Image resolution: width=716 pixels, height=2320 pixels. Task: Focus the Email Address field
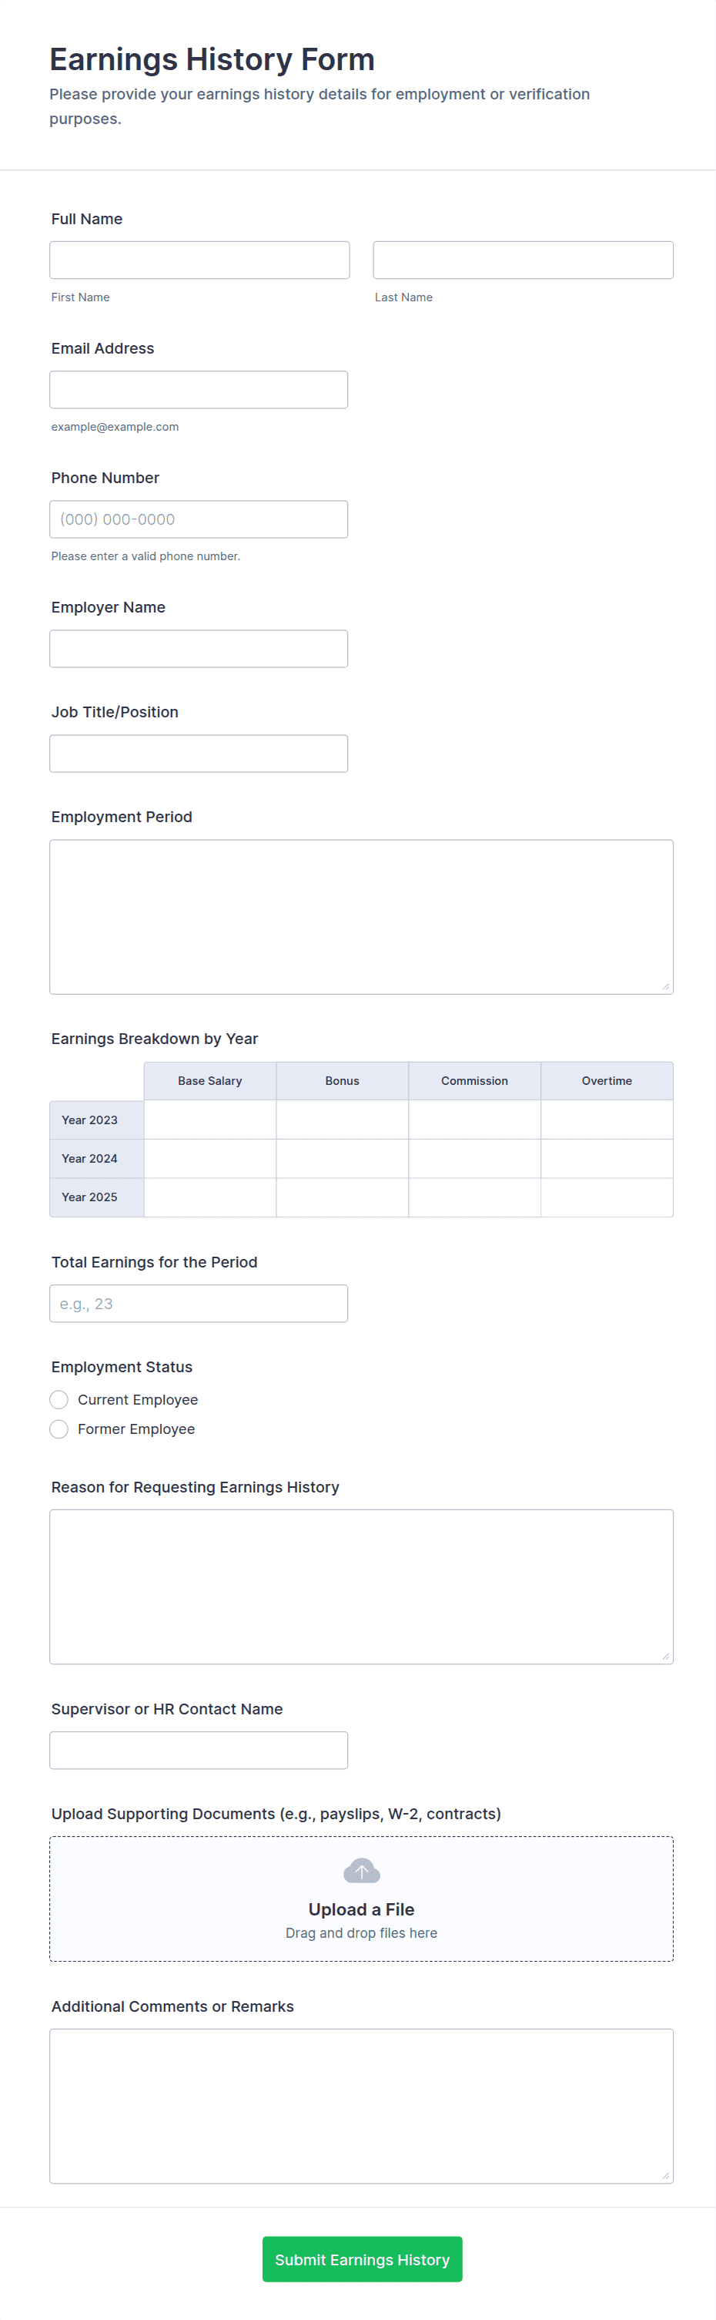click(x=199, y=389)
